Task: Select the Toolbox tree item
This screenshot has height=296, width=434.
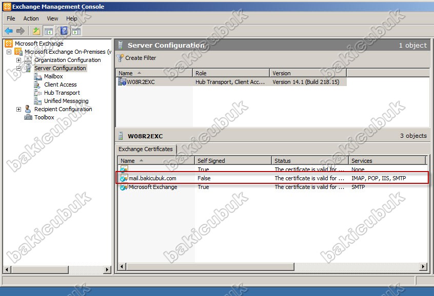Action: pyautogui.click(x=44, y=117)
